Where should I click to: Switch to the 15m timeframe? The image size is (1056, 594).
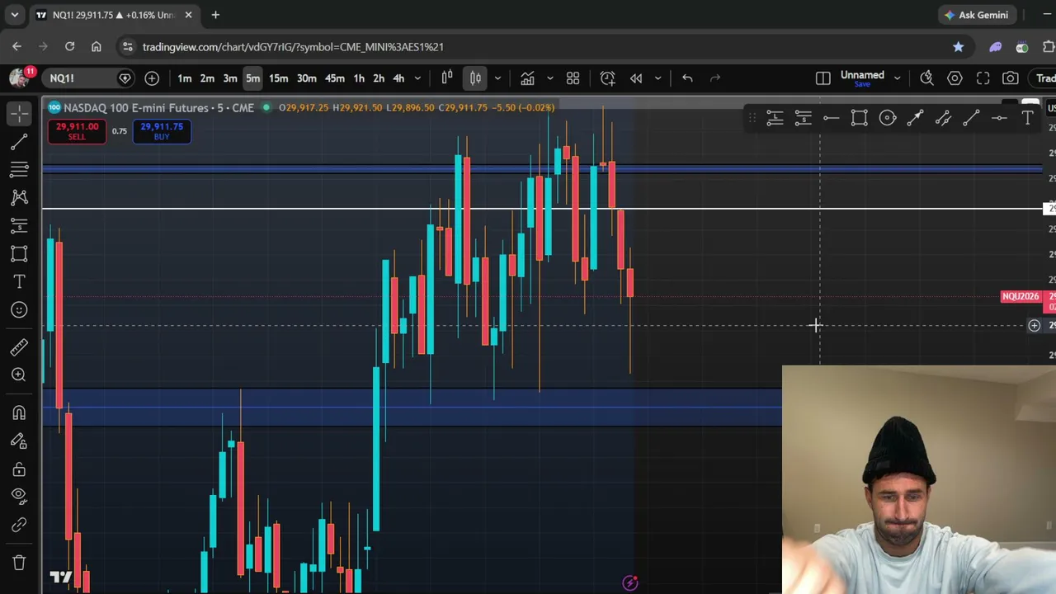[278, 78]
